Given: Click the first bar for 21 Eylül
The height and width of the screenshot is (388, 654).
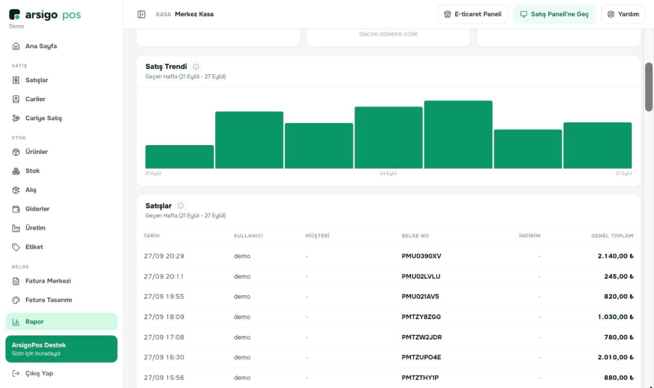Looking at the screenshot, I should tap(180, 157).
